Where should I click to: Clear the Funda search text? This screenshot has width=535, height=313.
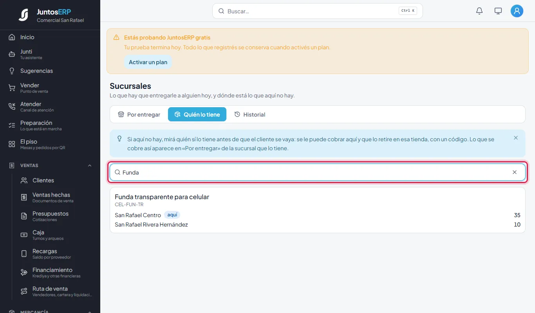pos(515,172)
